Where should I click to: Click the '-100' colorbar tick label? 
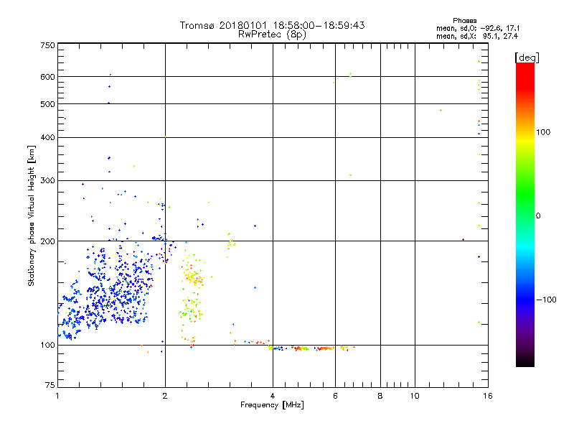pyautogui.click(x=547, y=300)
